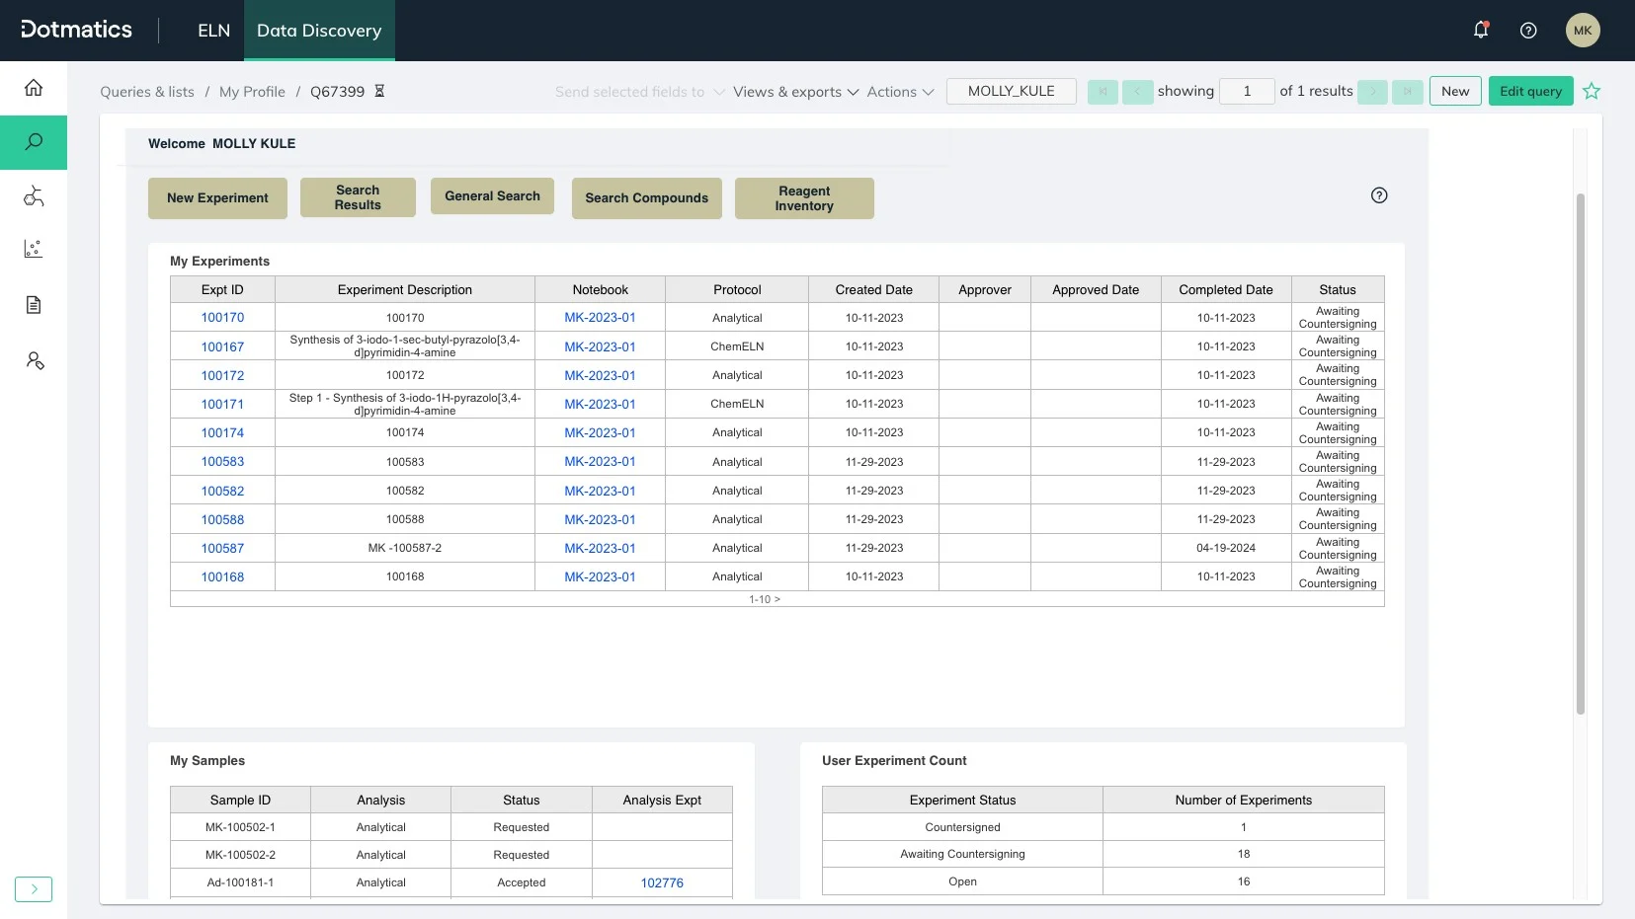Open the Actions dropdown menu
Image resolution: width=1635 pixels, height=919 pixels.
click(899, 92)
